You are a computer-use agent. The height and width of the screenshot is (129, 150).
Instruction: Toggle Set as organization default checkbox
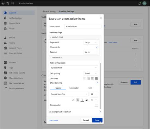[x=100, y=112]
